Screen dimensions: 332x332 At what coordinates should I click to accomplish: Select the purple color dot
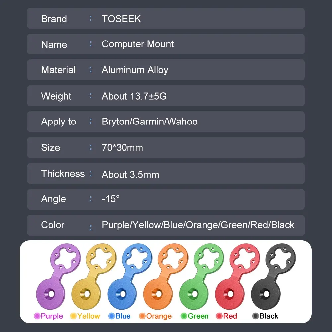point(37,316)
